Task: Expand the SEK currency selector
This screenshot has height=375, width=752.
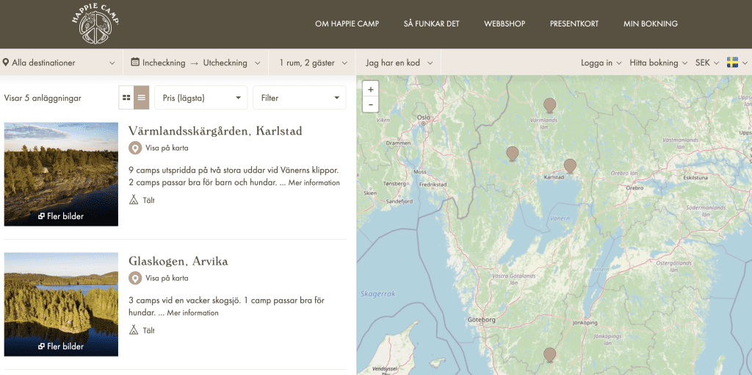Action: (707, 63)
